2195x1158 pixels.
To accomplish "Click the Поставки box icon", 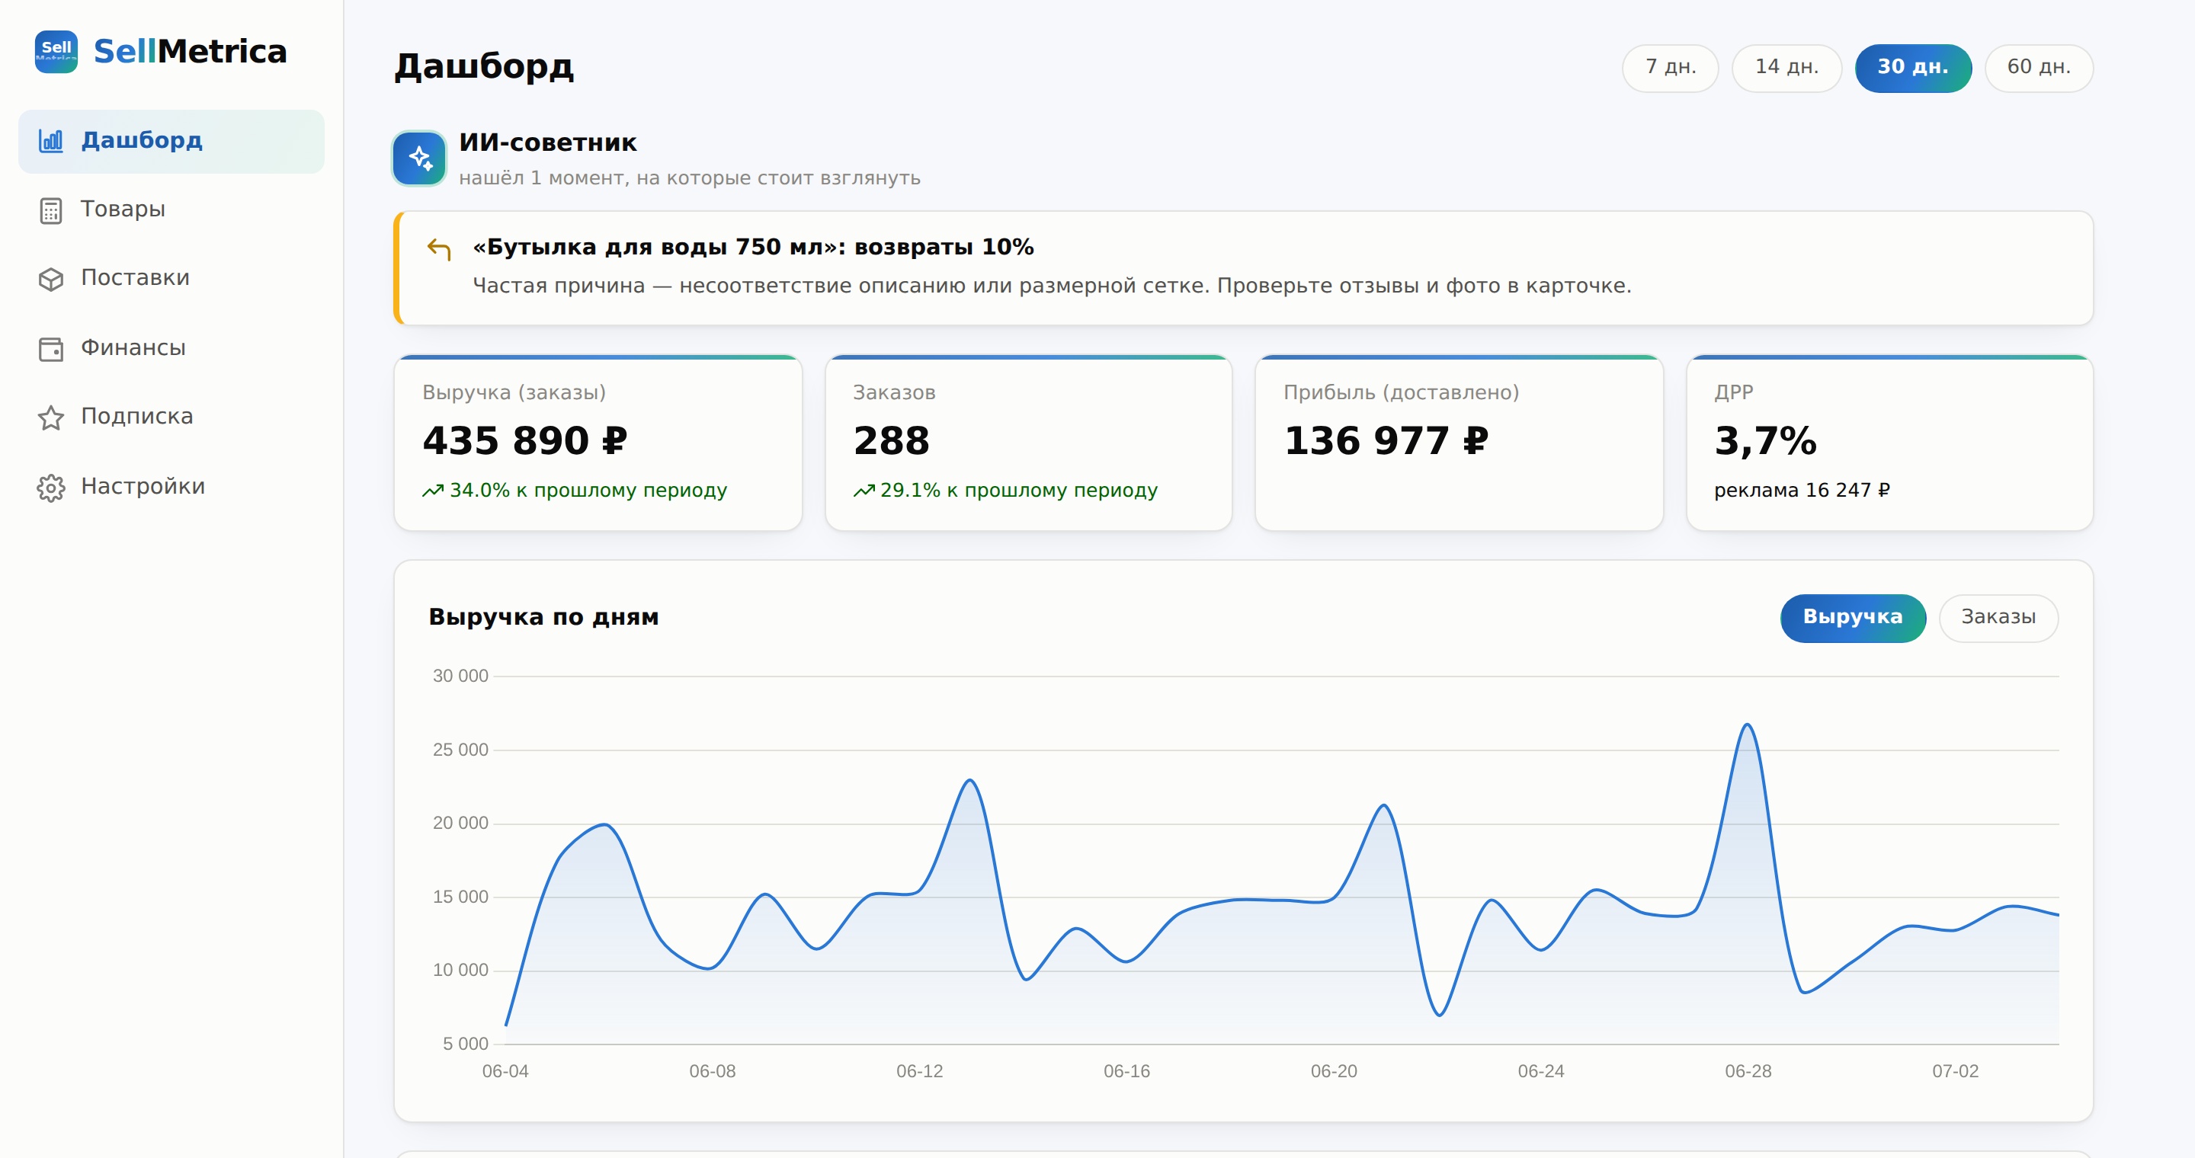I will click(x=51, y=280).
